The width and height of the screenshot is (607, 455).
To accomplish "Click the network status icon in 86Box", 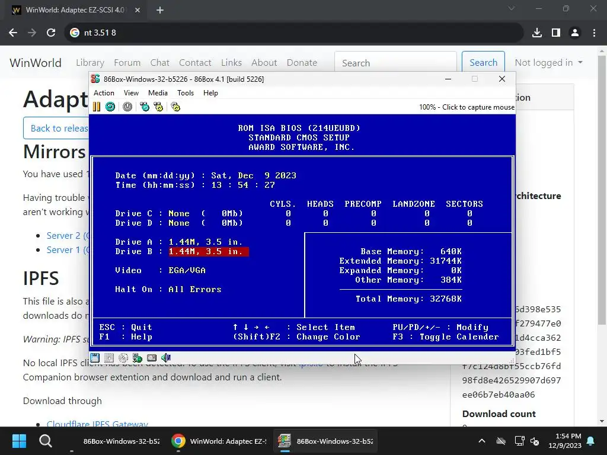I will coord(138,357).
